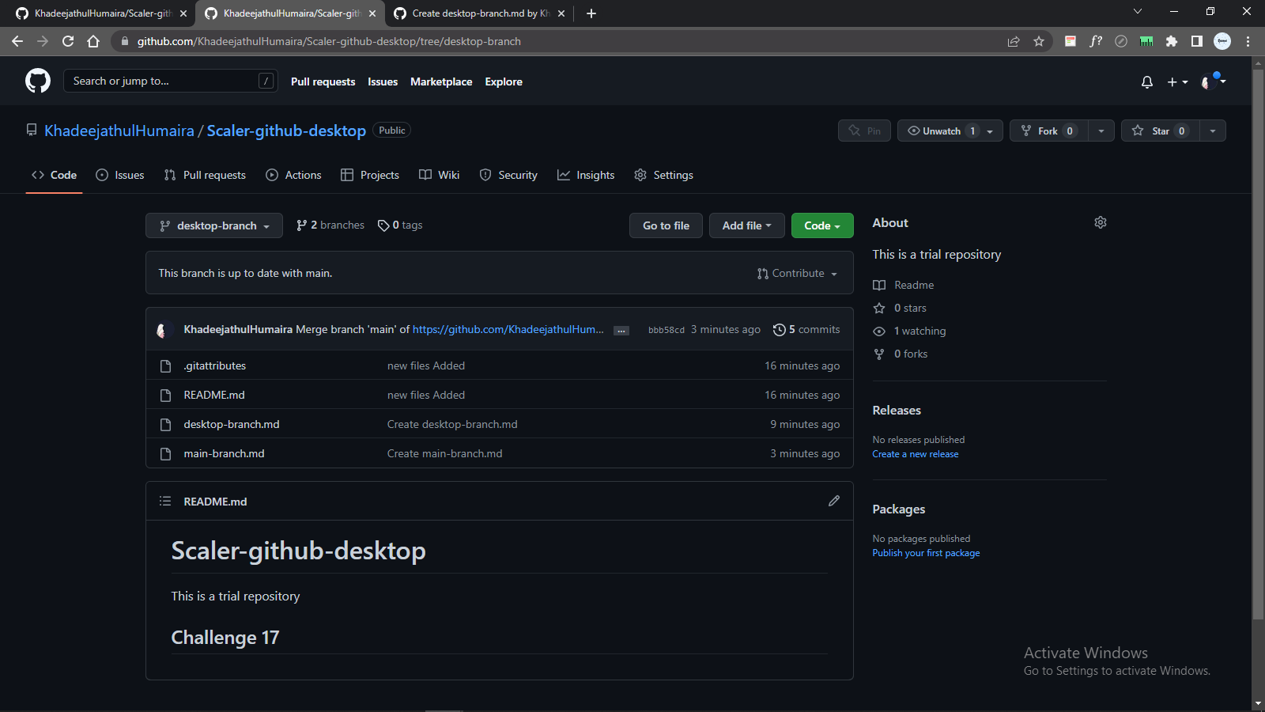1265x712 pixels.
Task: Open your profile avatar menu
Action: point(1207,81)
